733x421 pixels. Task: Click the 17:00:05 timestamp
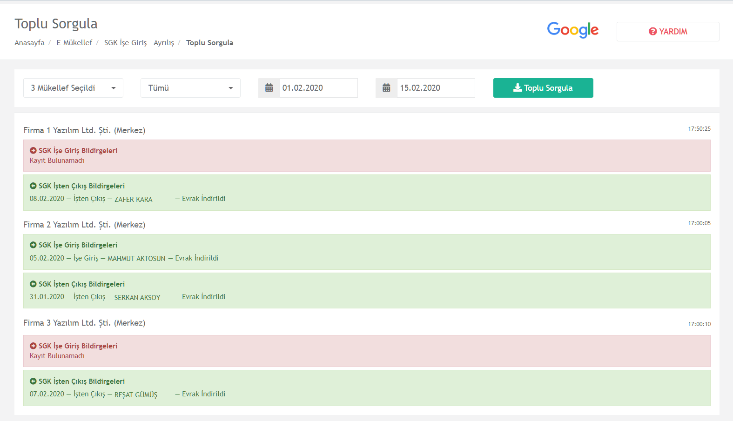click(x=699, y=223)
